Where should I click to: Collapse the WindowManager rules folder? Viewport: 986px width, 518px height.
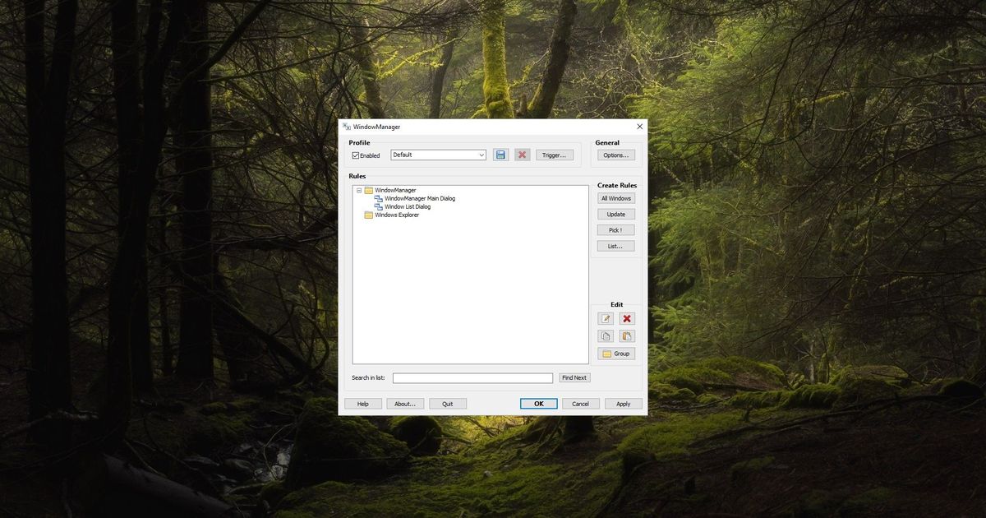pos(359,189)
